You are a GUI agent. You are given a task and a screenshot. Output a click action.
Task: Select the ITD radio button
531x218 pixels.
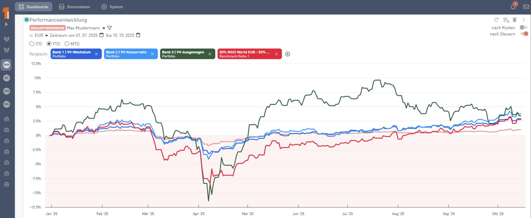[x=32, y=44]
